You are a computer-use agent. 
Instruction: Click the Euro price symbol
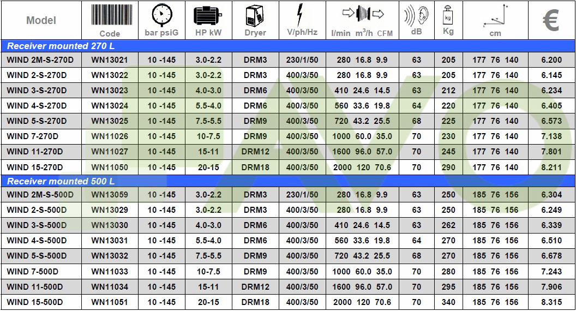551,20
